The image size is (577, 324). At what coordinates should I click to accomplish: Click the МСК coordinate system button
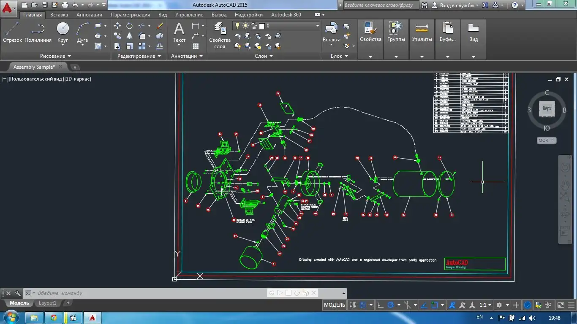pos(546,140)
